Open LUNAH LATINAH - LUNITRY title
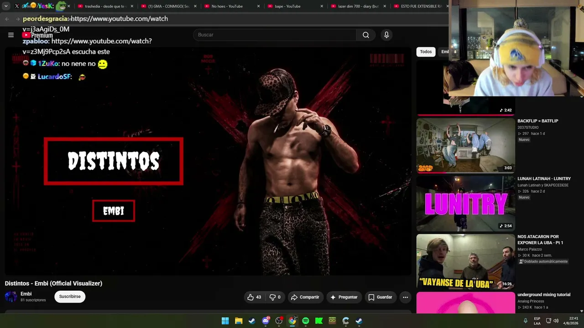The image size is (584, 328). [544, 179]
